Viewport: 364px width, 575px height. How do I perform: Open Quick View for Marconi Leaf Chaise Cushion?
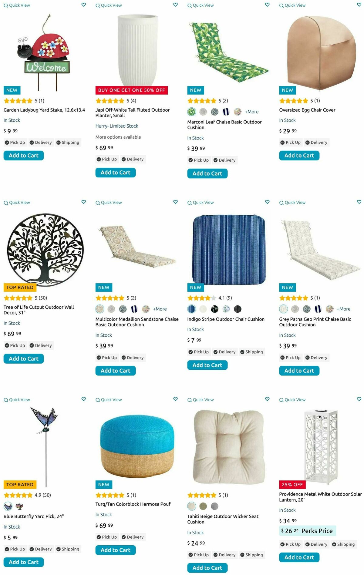201,5
